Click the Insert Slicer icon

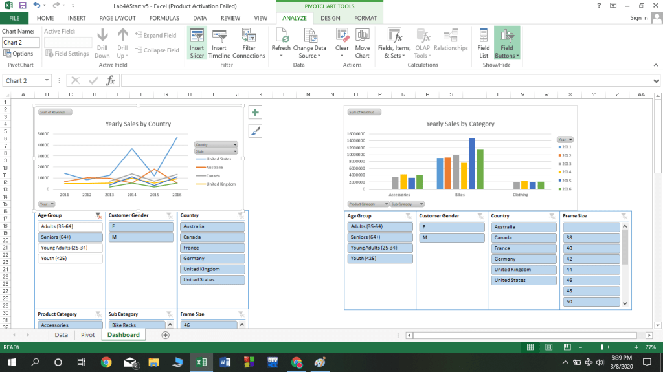[197, 36]
